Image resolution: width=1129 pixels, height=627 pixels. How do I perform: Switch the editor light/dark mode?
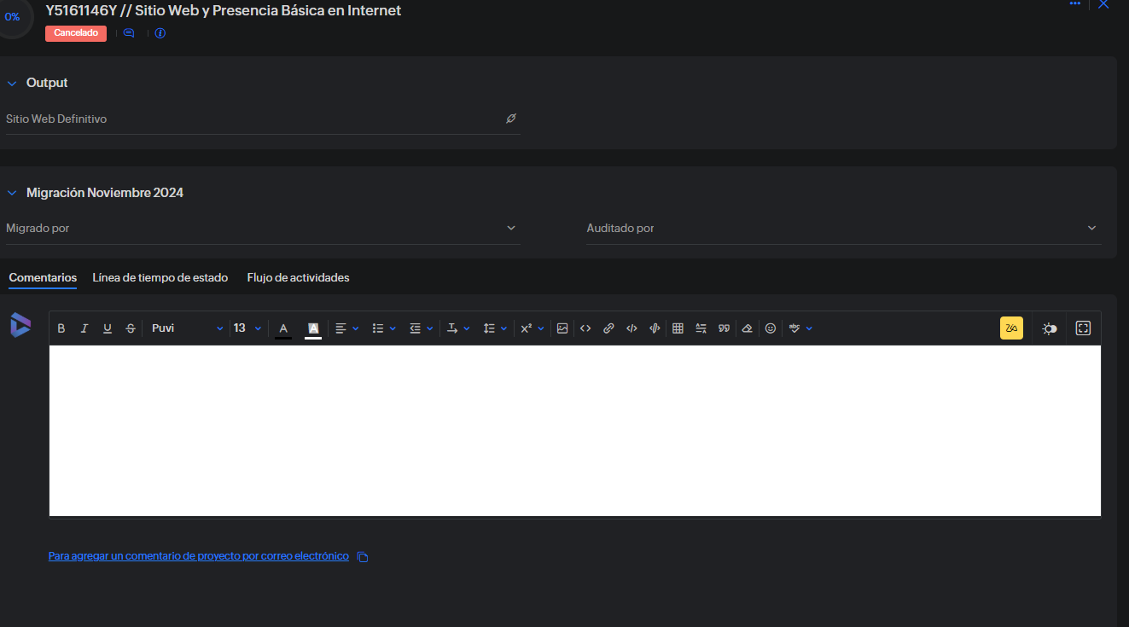pyautogui.click(x=1049, y=328)
